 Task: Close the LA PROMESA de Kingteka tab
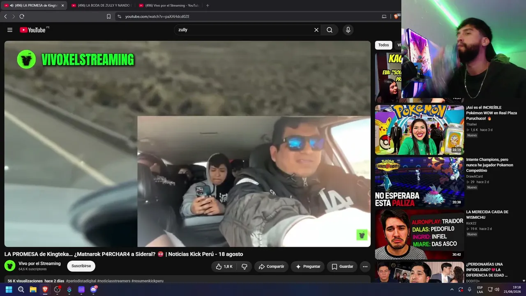[62, 5]
